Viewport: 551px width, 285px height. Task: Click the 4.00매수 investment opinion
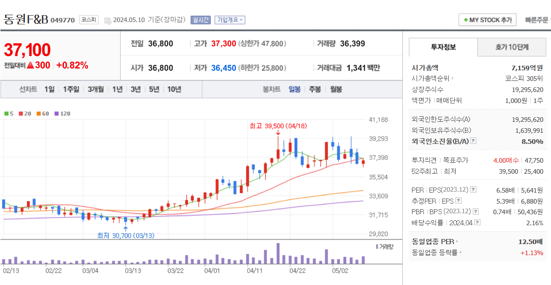coord(506,160)
